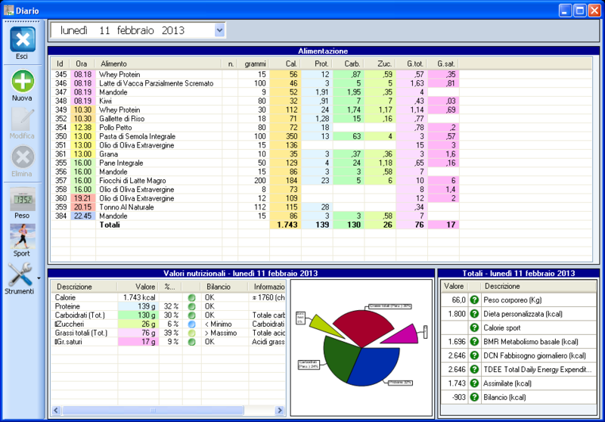The image size is (605, 422).
Task: Select the Latte di Vacca Parzialmente Scremato row
Action: 255,83
